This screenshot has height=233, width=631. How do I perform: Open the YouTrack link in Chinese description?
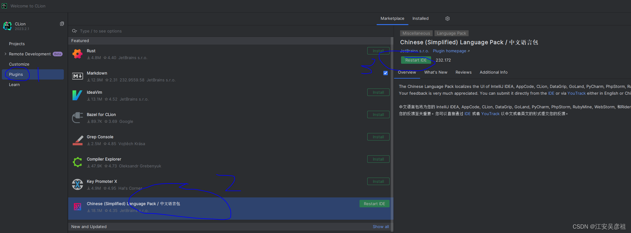point(490,114)
